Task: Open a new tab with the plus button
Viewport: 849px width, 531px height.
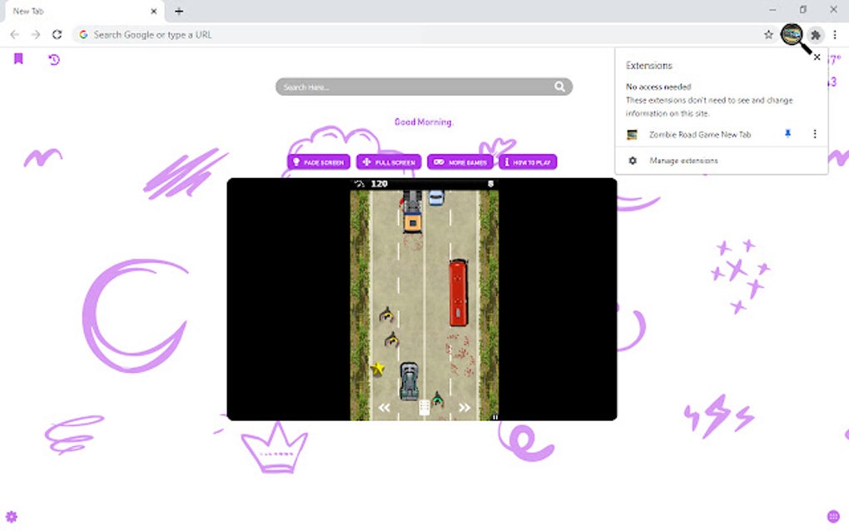Action: [x=179, y=11]
